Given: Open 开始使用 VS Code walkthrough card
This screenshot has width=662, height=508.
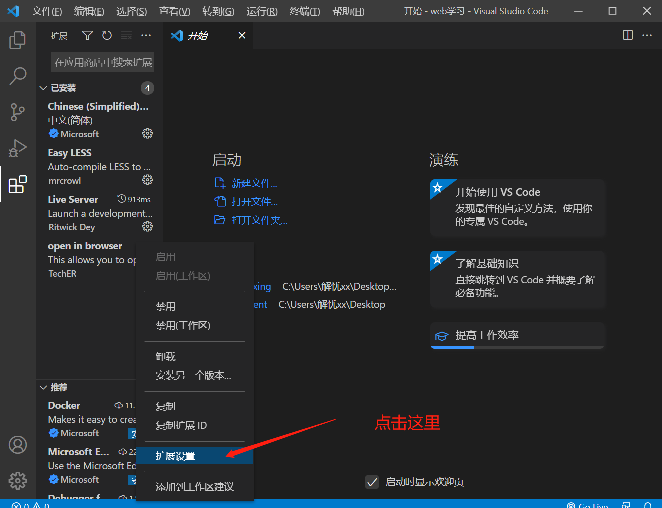Looking at the screenshot, I should click(517, 207).
